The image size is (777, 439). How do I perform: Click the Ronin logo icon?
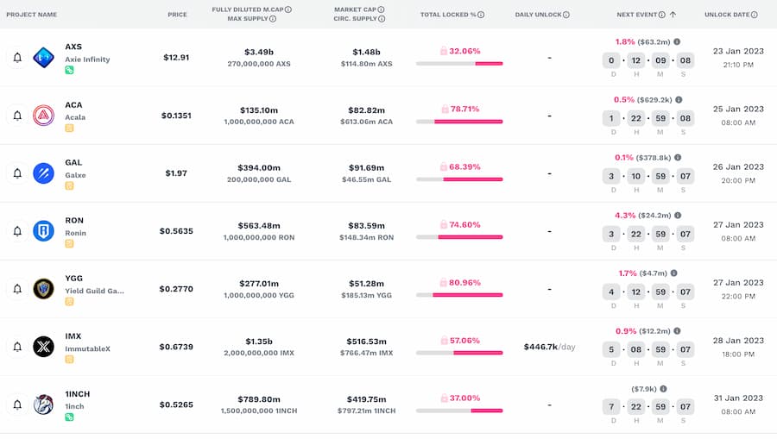43,231
